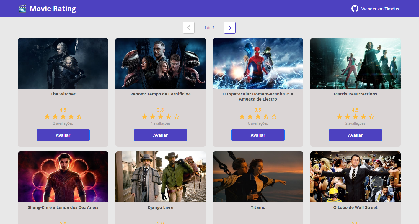
Task: Select the Shang-Chi poster image
Action: pos(63,177)
